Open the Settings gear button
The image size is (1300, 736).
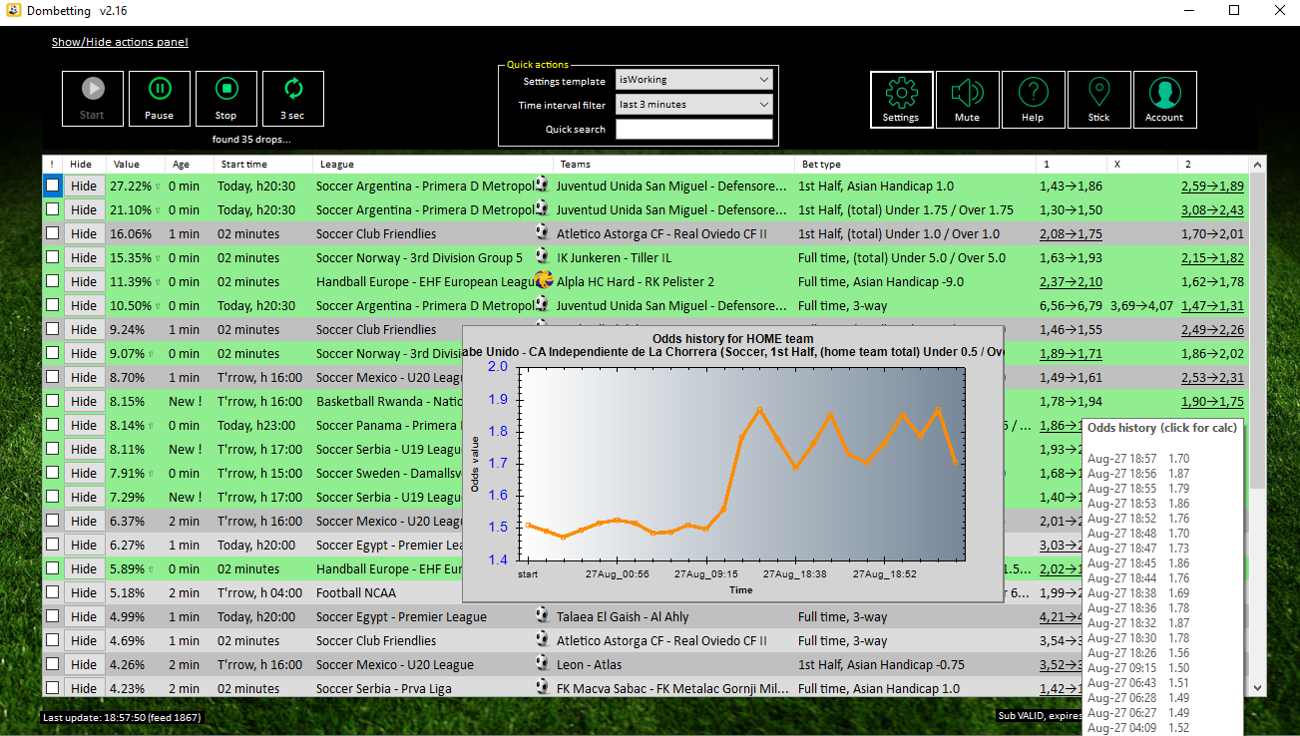(x=902, y=99)
